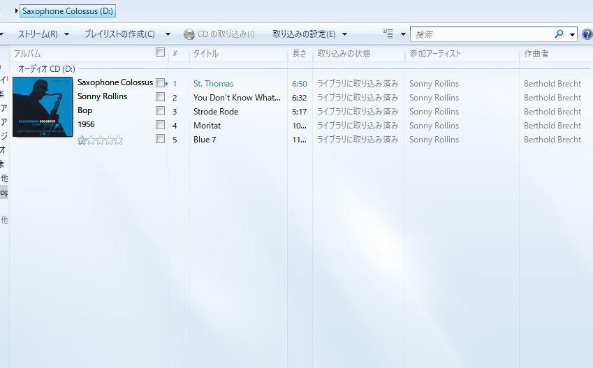Open the view options dropdown arrow
This screenshot has width=593, height=368.
(403, 34)
